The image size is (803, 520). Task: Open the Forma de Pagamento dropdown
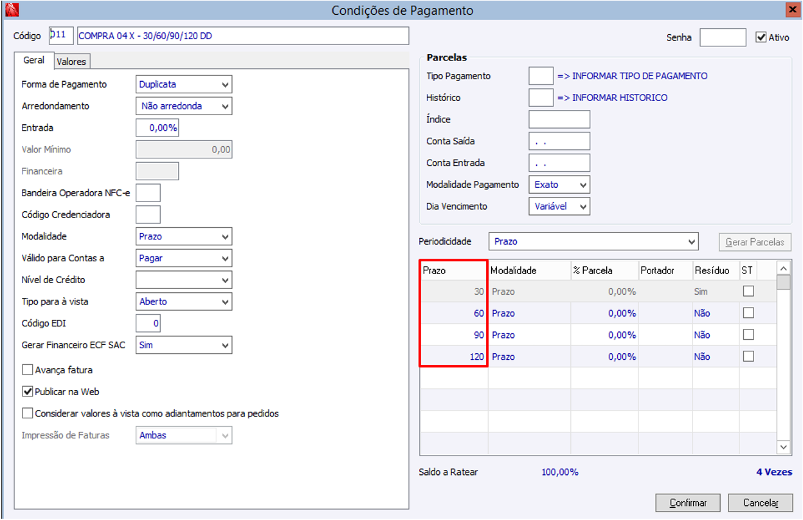pos(184,84)
